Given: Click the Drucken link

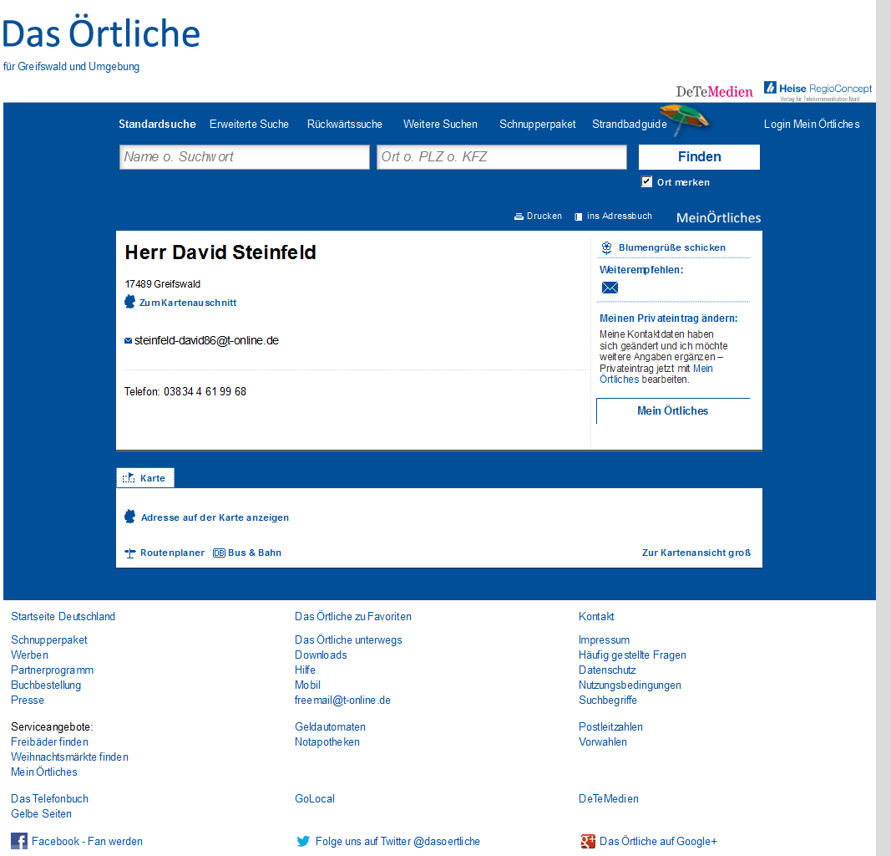Looking at the screenshot, I should click(x=544, y=217).
